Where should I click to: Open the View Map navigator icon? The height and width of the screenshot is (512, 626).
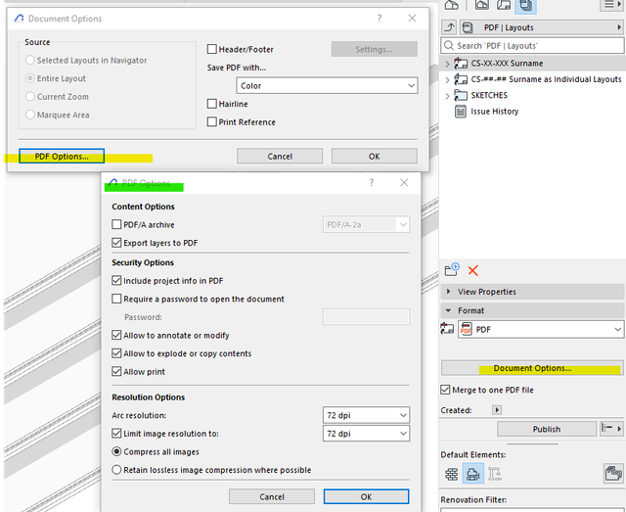coord(482,5)
